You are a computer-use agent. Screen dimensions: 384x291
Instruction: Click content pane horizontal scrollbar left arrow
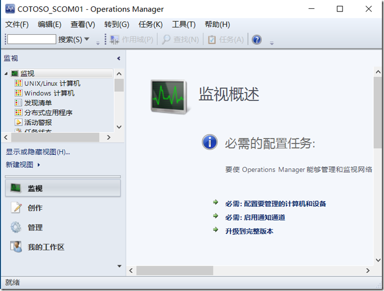click(131, 271)
